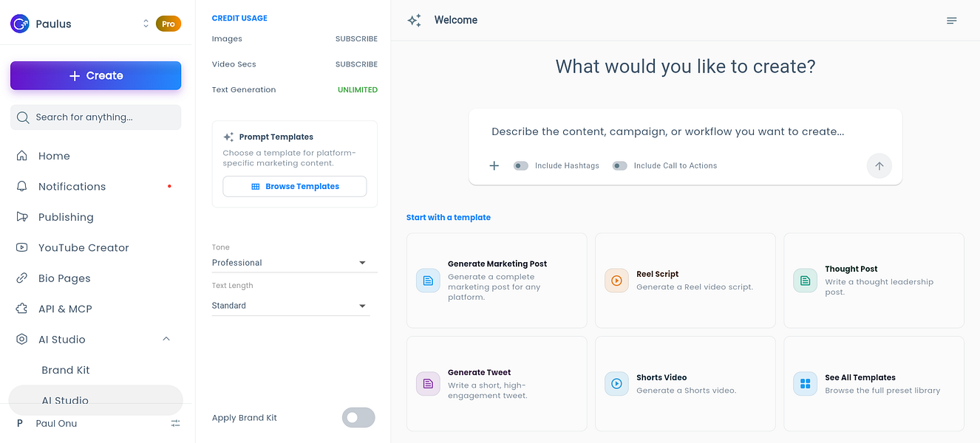Click the UNLIMITED text generation status

[358, 90]
